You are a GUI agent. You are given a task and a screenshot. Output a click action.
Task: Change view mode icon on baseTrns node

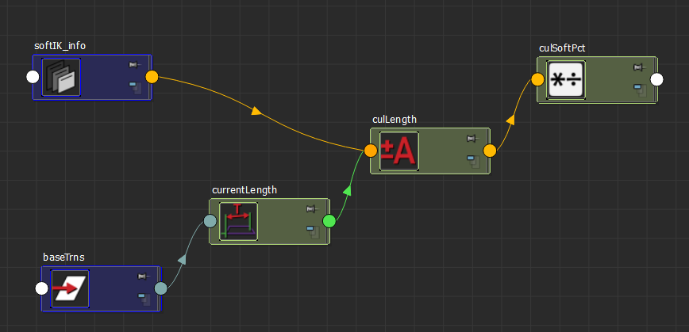(x=144, y=299)
